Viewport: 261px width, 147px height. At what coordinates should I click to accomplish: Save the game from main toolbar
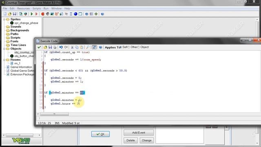[x=15, y=14]
